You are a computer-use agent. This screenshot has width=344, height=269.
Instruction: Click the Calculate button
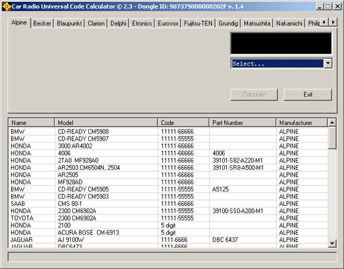pos(254,94)
